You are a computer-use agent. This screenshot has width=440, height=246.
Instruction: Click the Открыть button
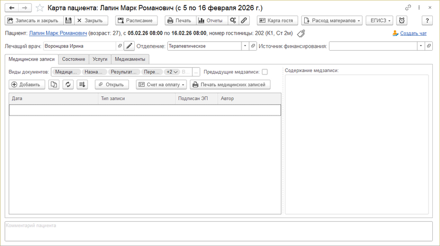pos(112,85)
